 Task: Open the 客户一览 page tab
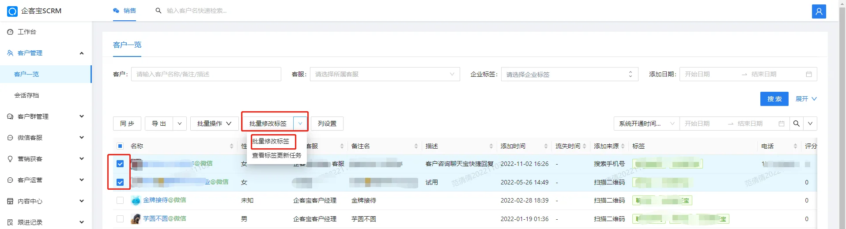pyautogui.click(x=127, y=45)
